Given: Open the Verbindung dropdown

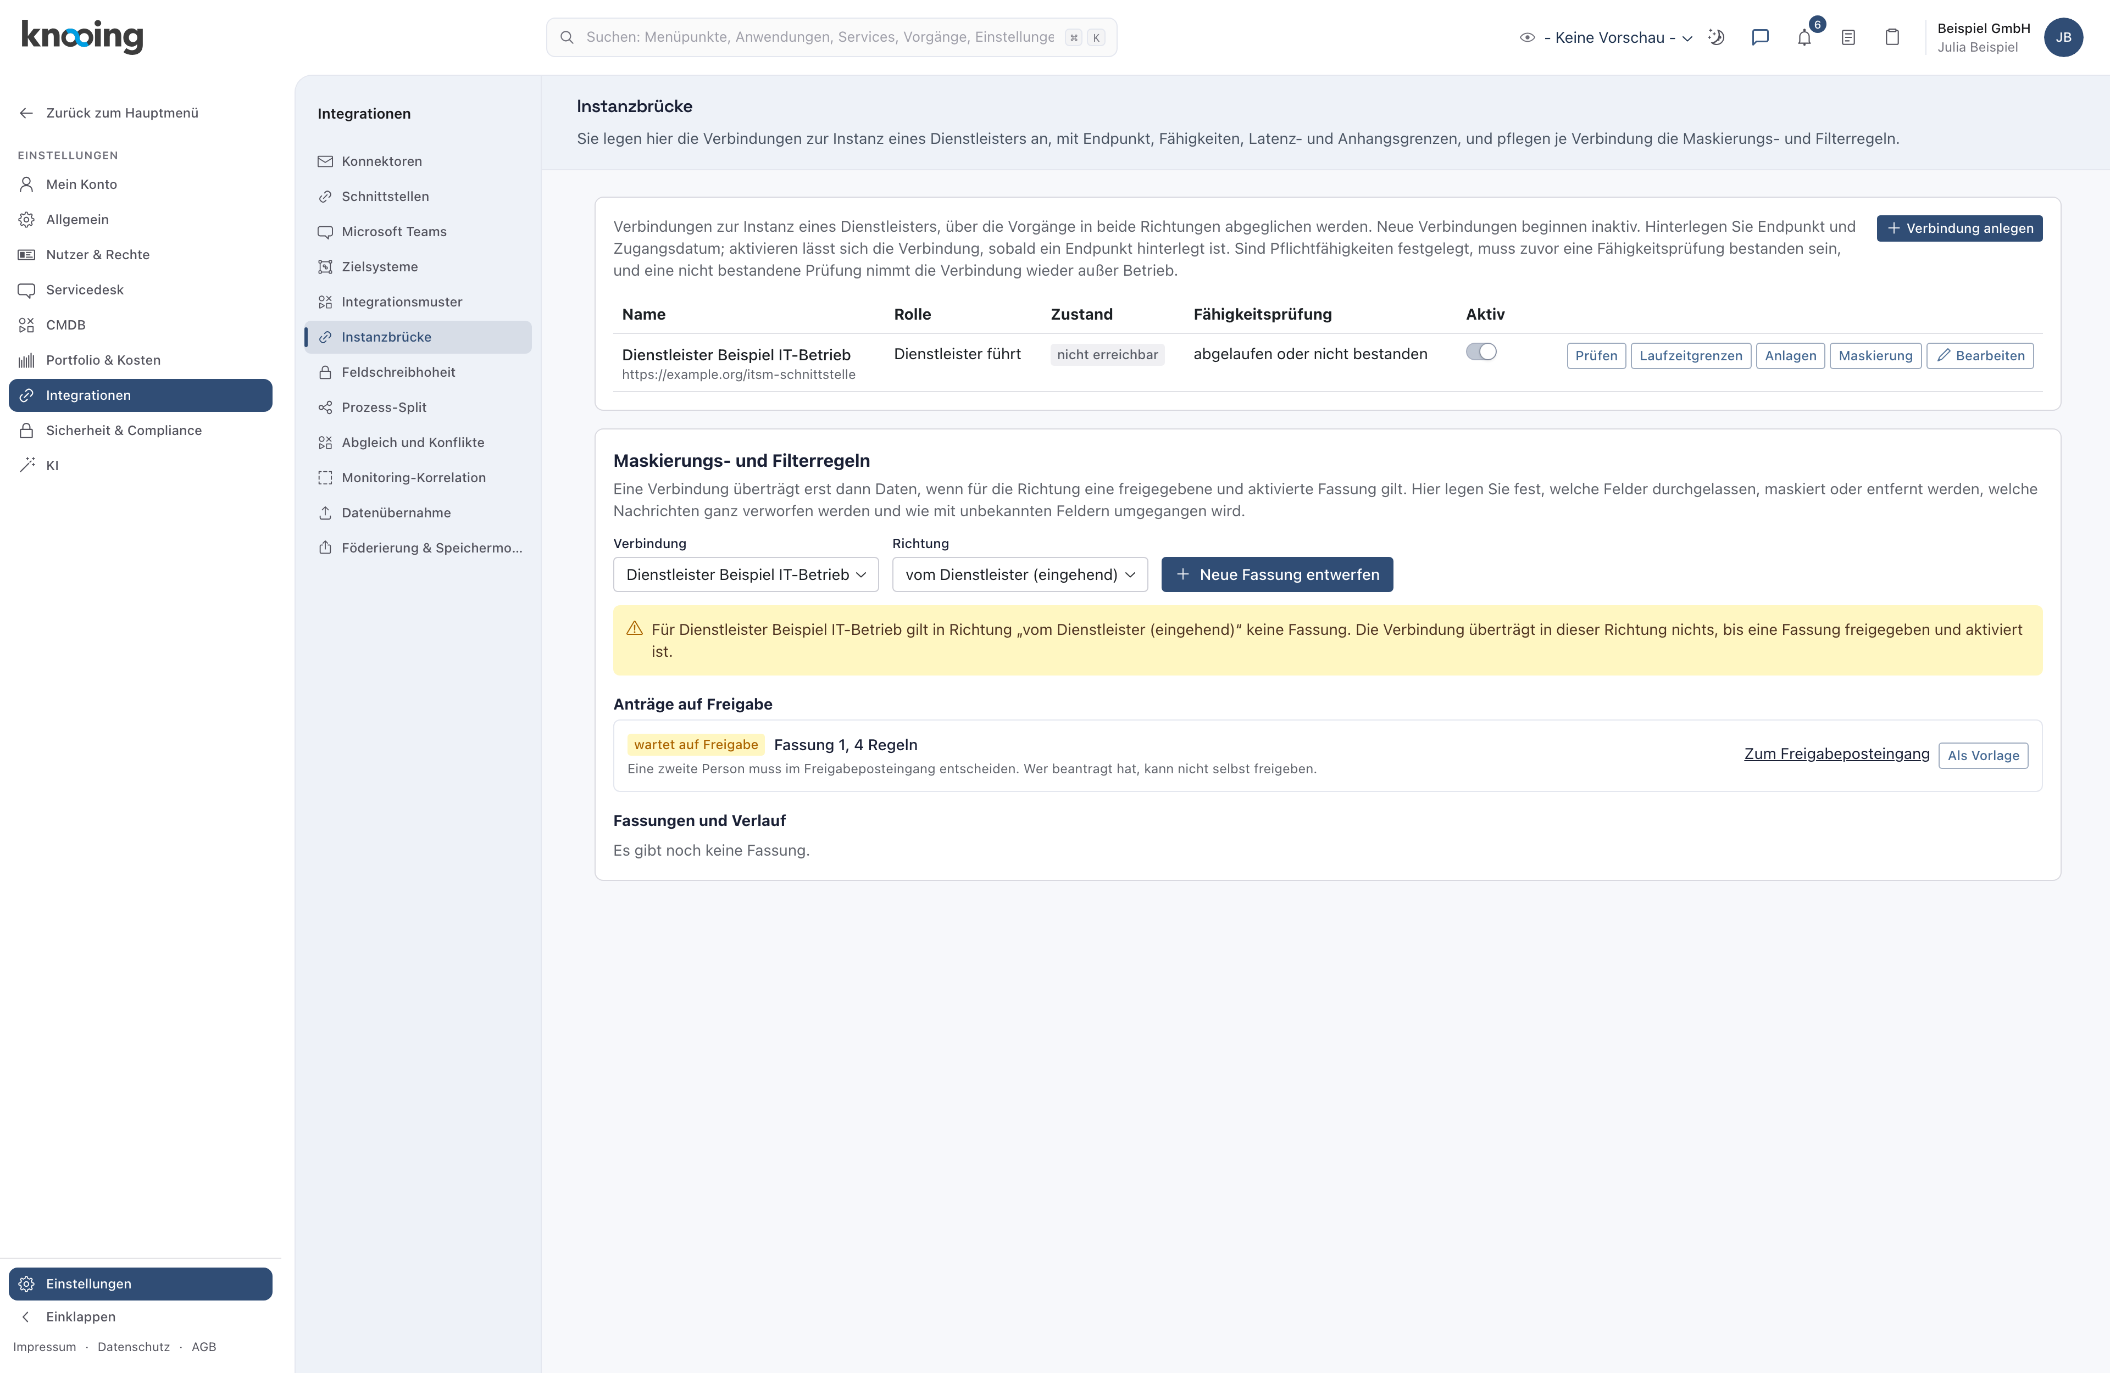Looking at the screenshot, I should [x=746, y=574].
